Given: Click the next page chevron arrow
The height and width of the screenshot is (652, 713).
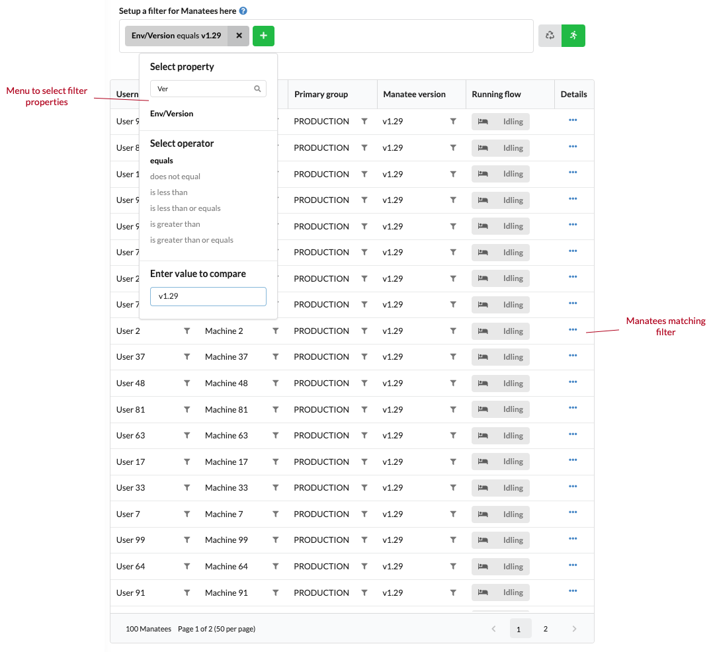Looking at the screenshot, I should point(574,629).
